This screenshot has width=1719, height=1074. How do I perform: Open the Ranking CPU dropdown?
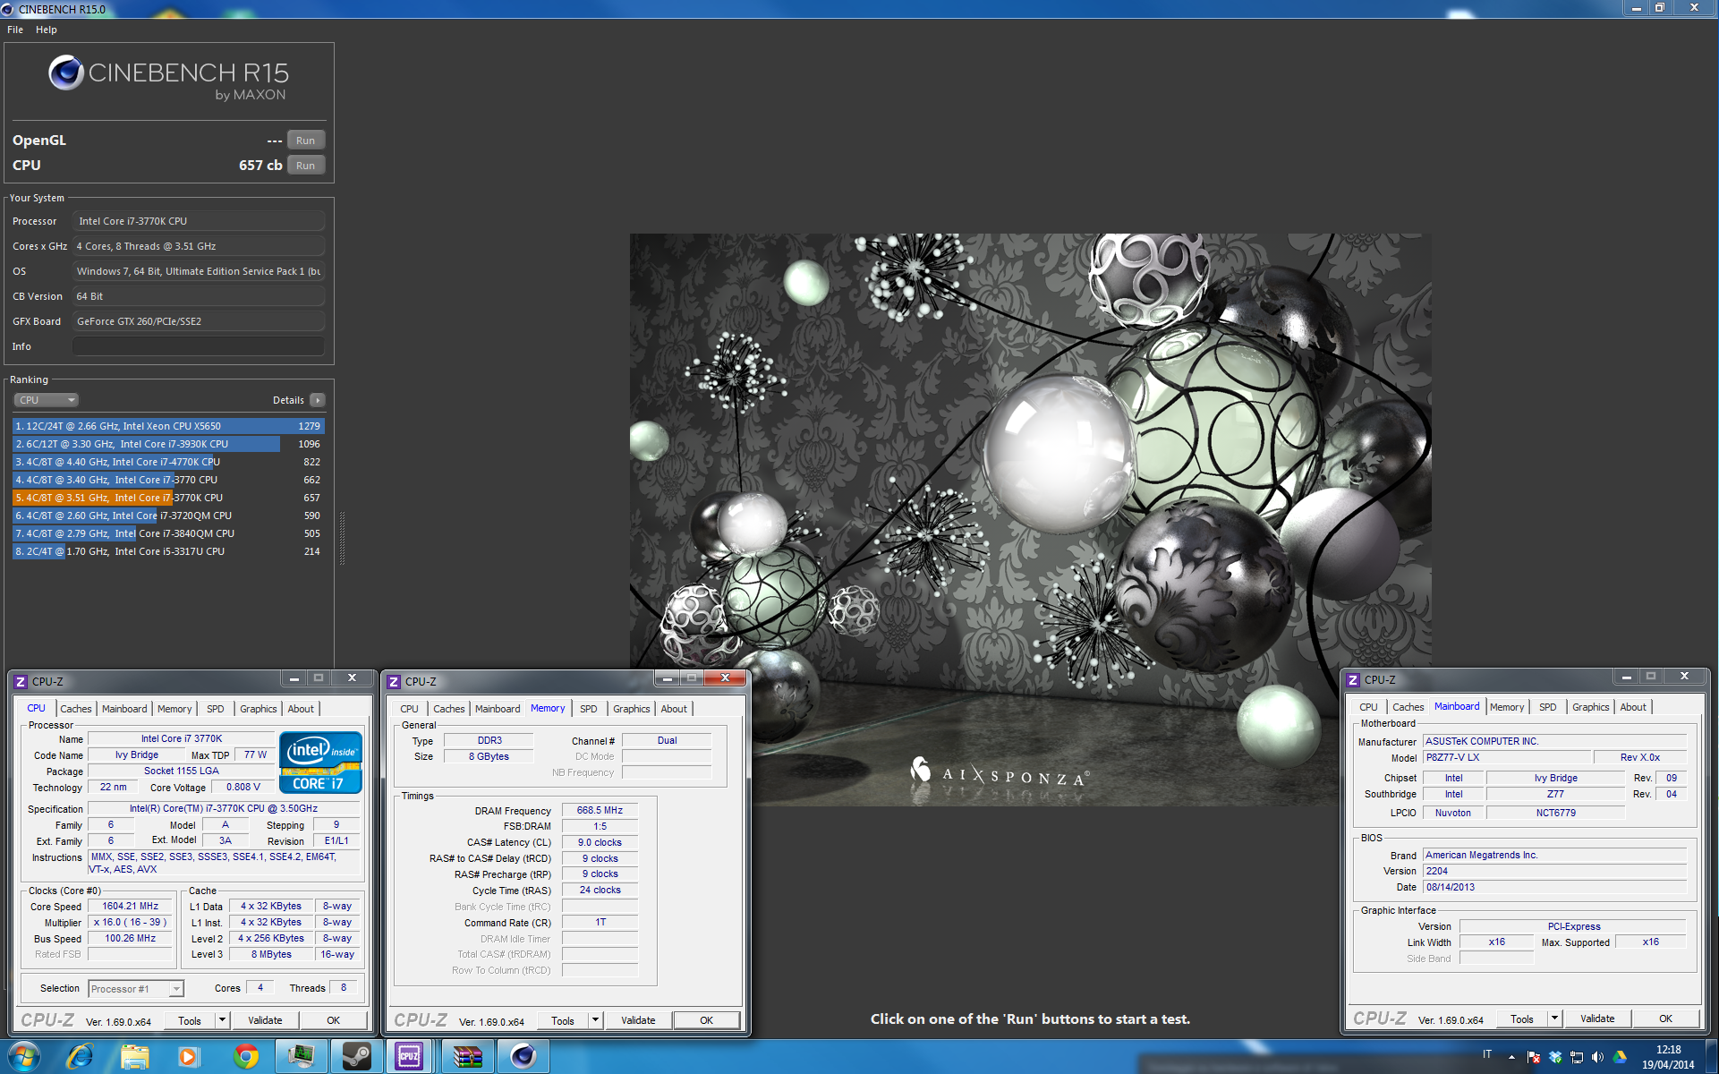47,400
